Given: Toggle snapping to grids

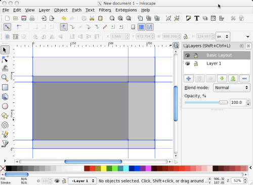Looking at the screenshot, I should tap(141, 27).
